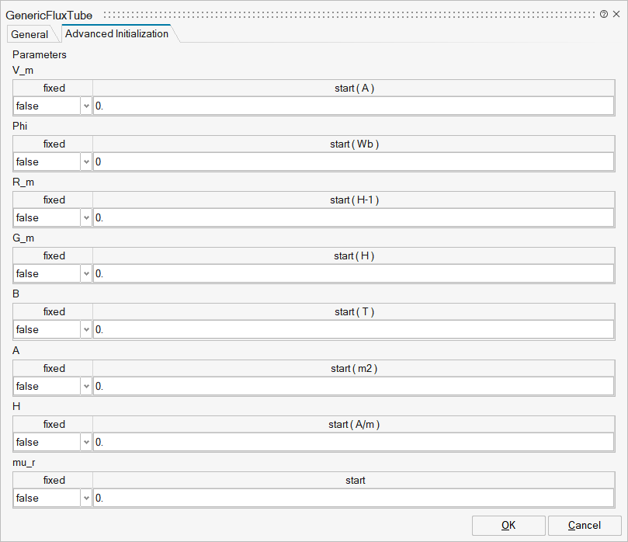628x542 pixels.
Task: Click the V_m start (A) field
Action: 355,106
